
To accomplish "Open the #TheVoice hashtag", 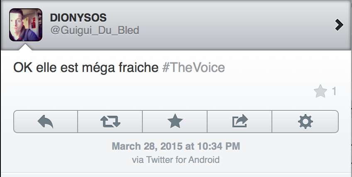I will (193, 68).
